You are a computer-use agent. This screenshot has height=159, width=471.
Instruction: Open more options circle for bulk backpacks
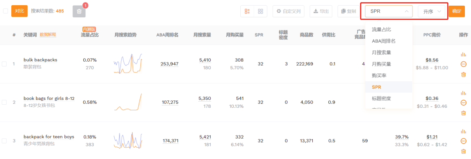point(463,64)
